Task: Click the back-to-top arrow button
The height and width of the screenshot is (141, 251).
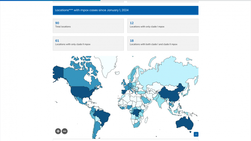Action: (x=196, y=134)
